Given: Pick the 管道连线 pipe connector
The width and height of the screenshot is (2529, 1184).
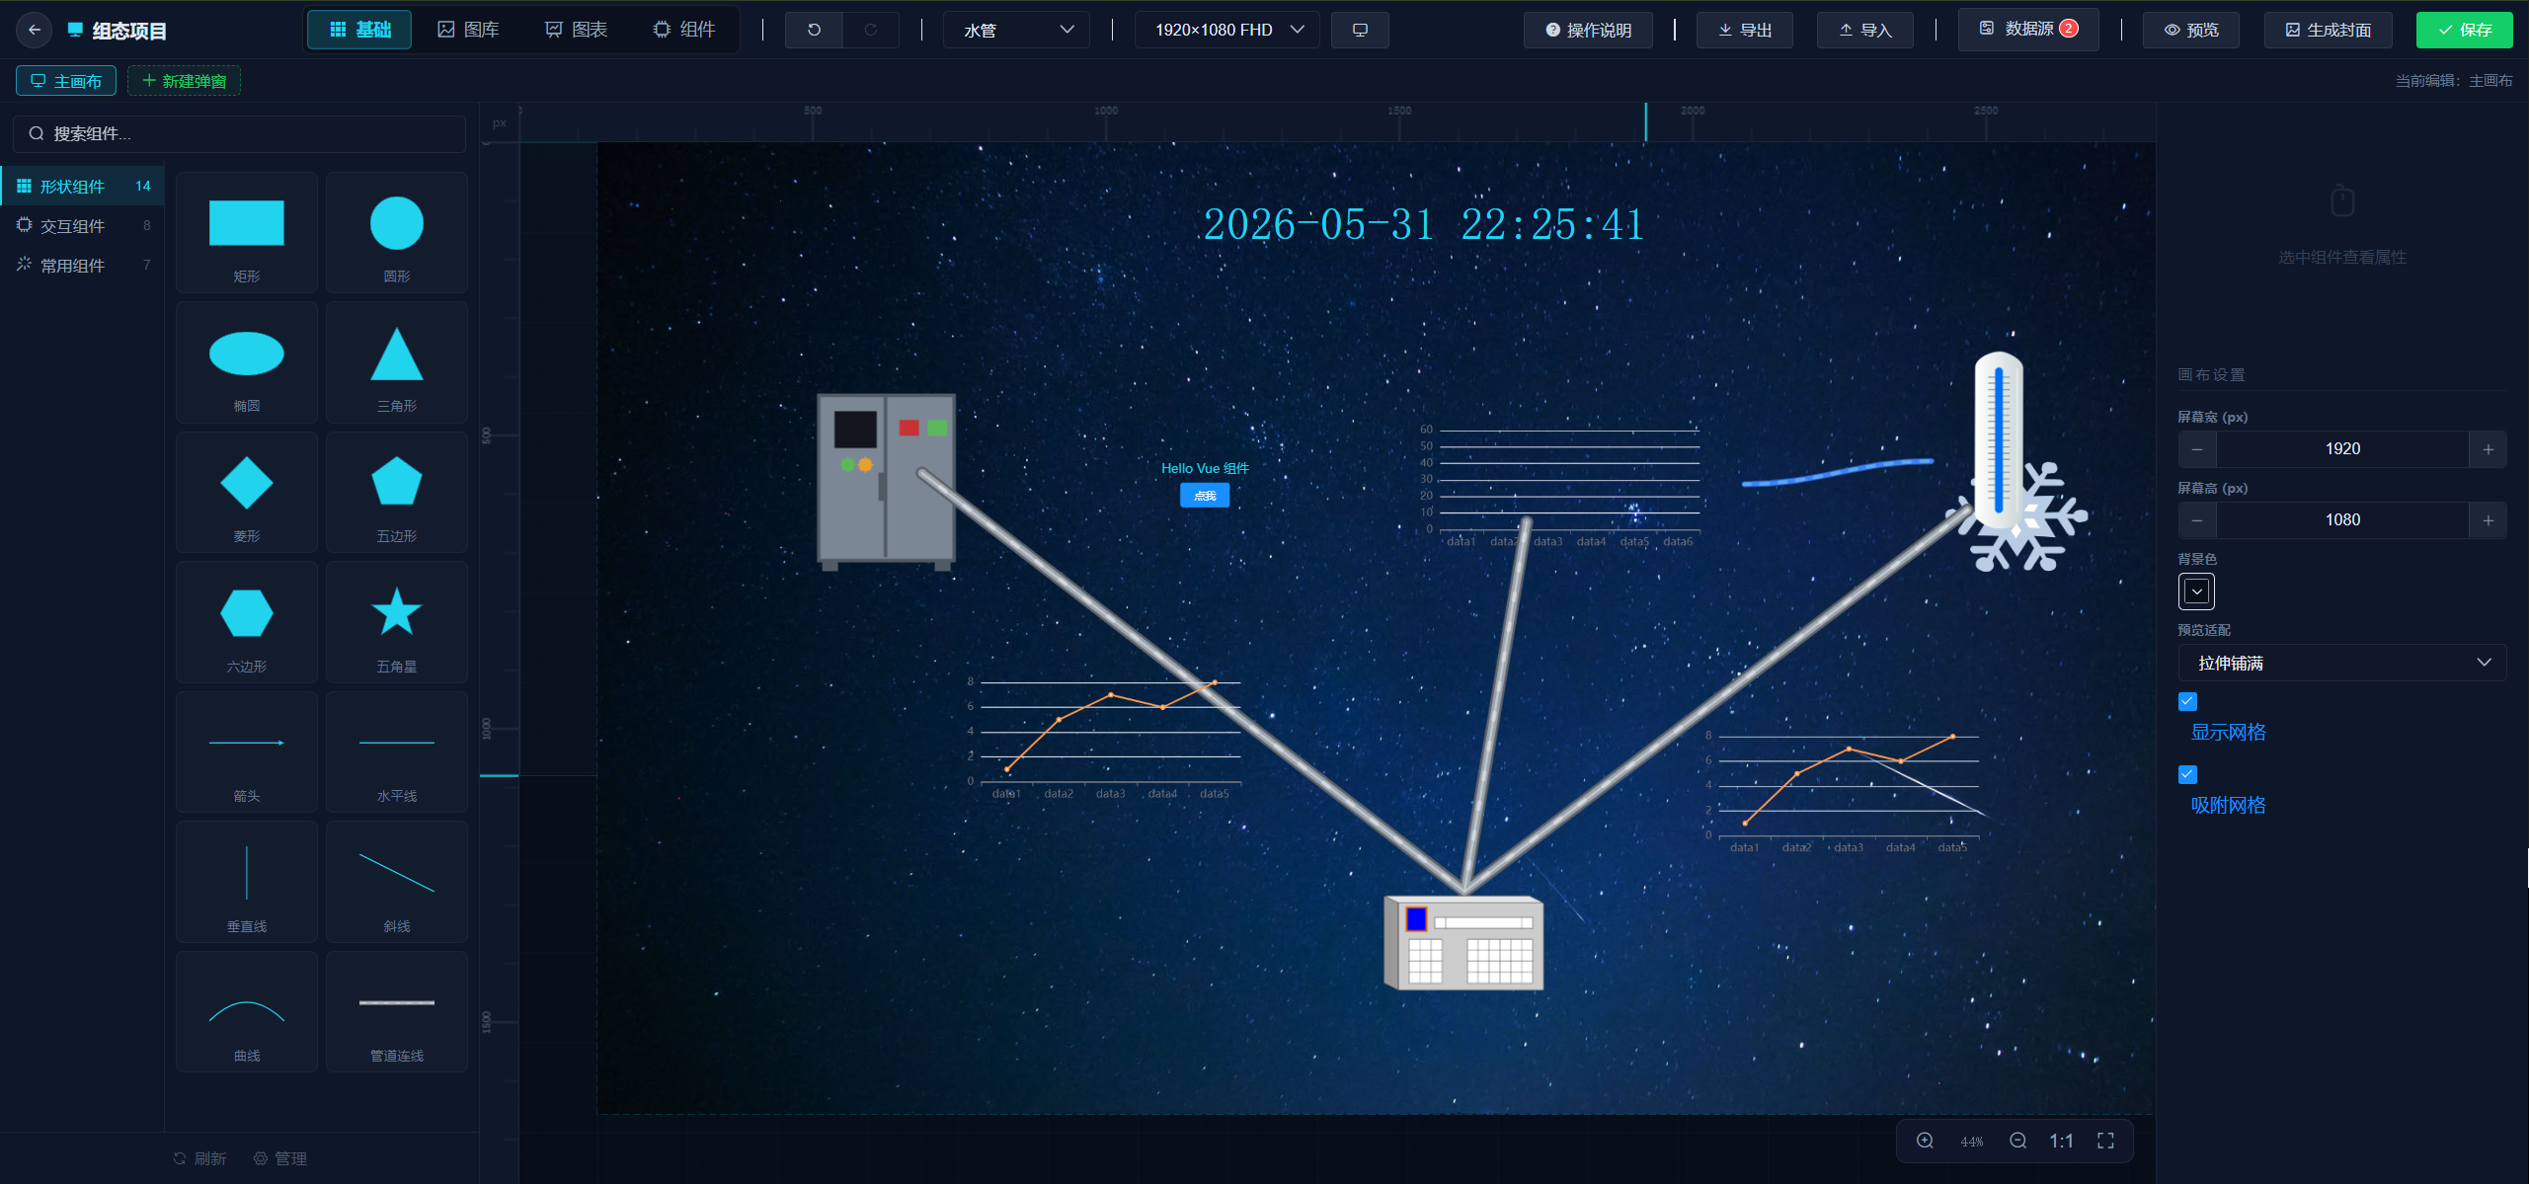Looking at the screenshot, I should point(397,1012).
